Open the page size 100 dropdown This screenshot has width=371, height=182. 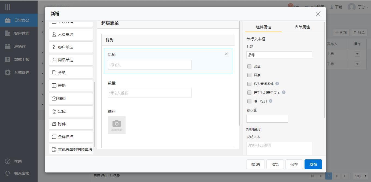click(x=361, y=176)
